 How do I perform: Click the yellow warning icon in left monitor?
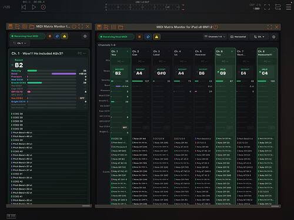point(65,36)
